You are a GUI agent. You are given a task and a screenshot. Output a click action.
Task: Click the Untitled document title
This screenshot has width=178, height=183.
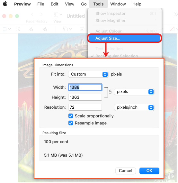coord(76,16)
